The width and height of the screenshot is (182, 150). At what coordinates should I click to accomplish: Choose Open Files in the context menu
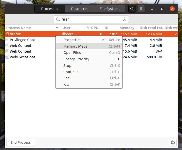pos(89,53)
